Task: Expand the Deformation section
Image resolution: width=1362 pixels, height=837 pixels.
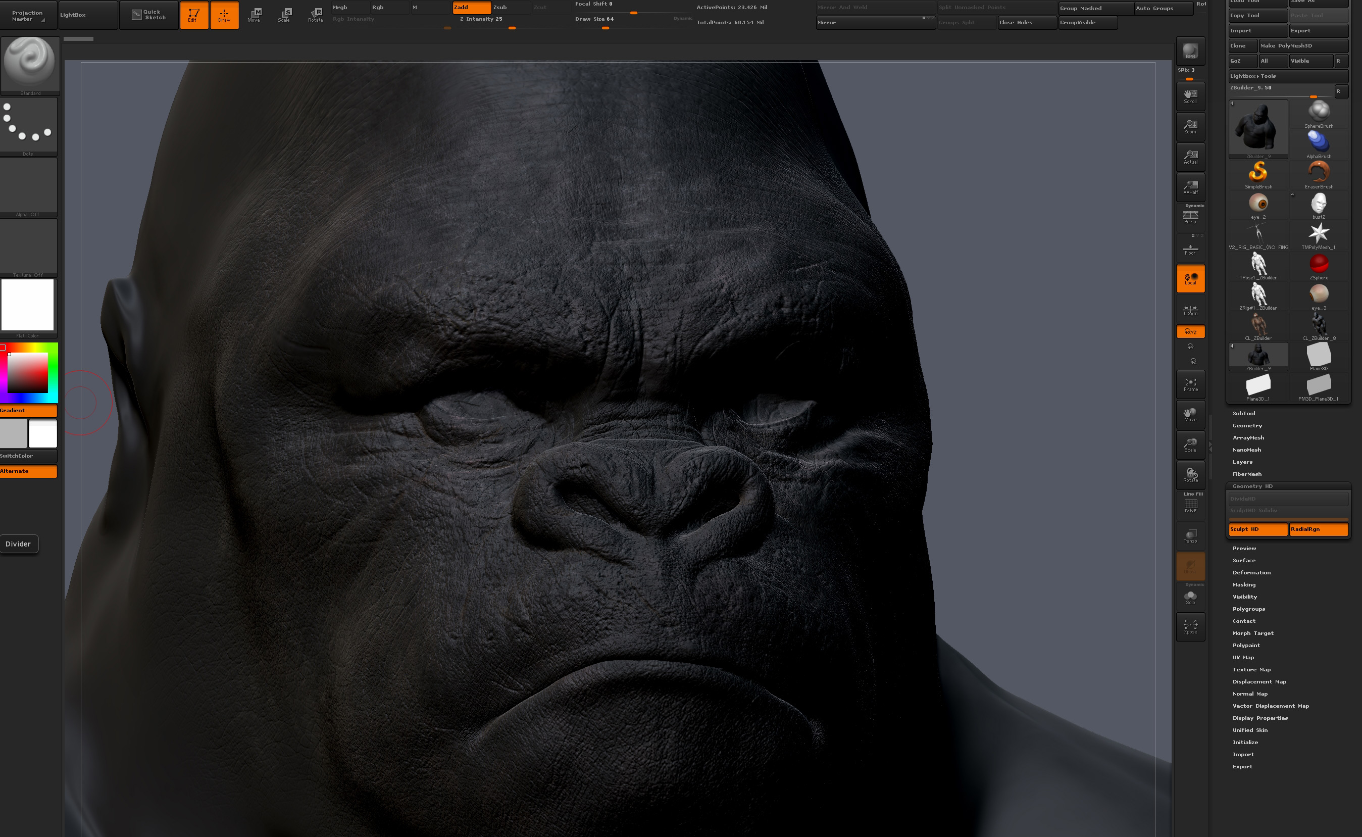Action: coord(1252,573)
